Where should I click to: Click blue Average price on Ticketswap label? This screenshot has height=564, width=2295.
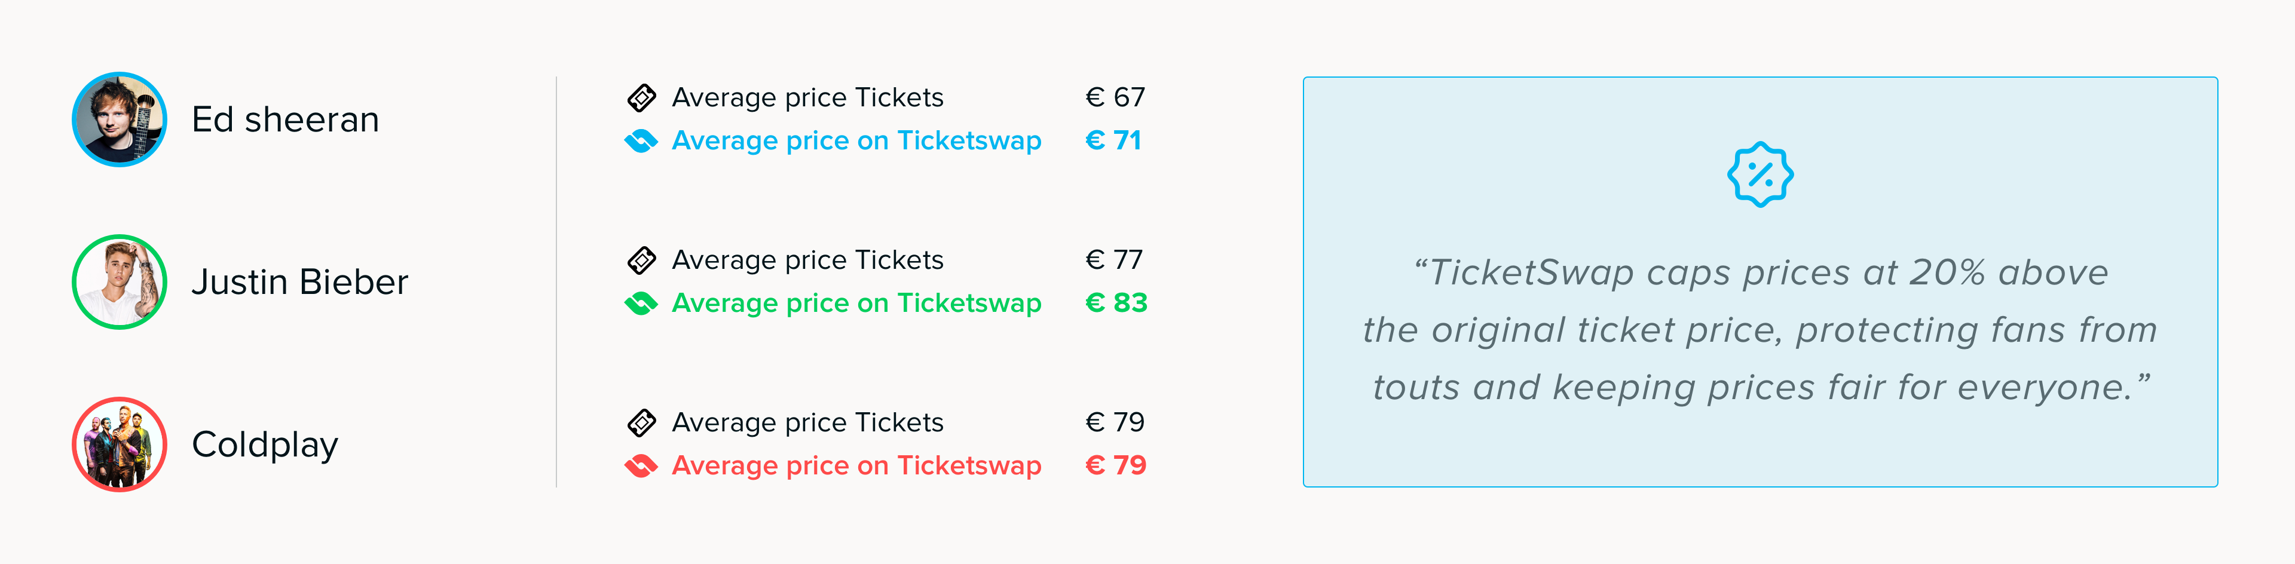(856, 141)
